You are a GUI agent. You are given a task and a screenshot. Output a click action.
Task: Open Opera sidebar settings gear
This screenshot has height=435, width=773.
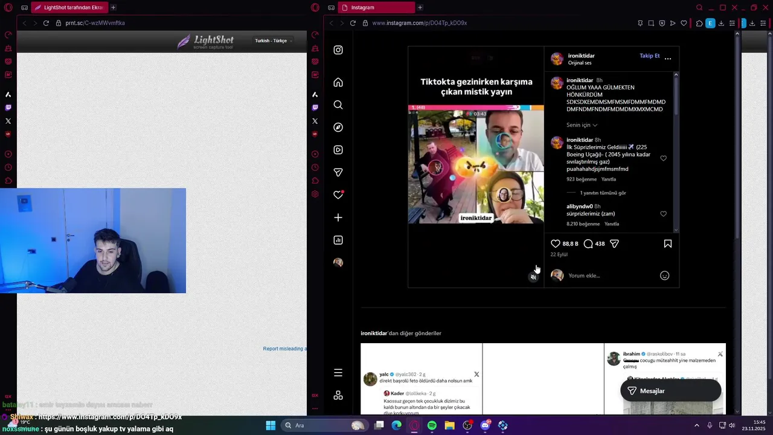click(315, 194)
